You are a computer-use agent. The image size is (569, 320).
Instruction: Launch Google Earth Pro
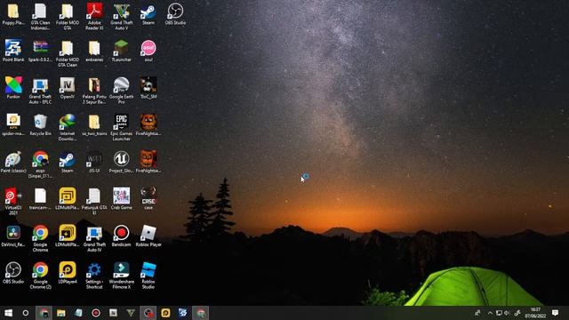point(121,91)
